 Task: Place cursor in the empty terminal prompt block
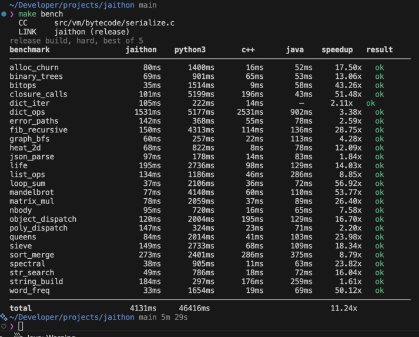click(21, 326)
